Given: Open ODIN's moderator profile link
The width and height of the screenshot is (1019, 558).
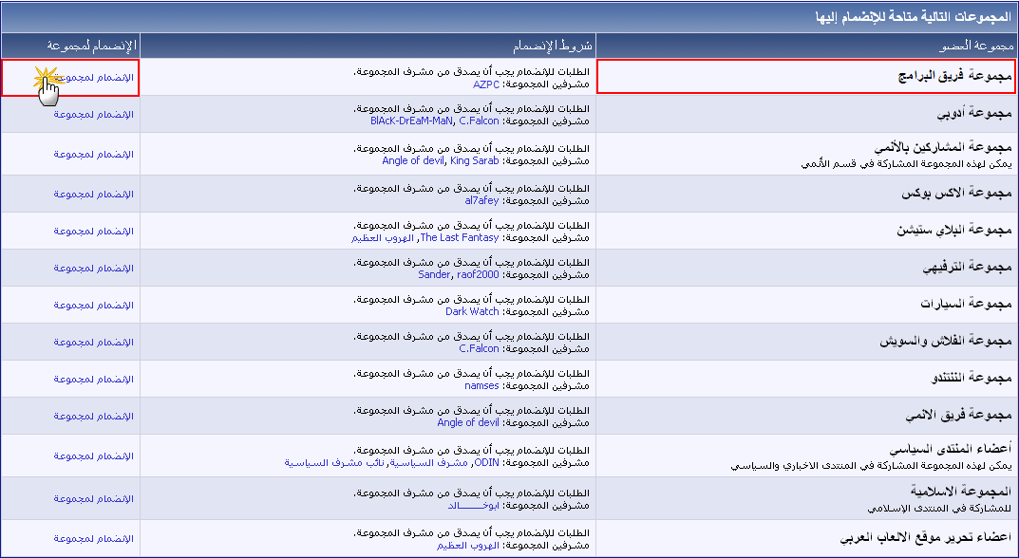Looking at the screenshot, I should pyautogui.click(x=486, y=463).
